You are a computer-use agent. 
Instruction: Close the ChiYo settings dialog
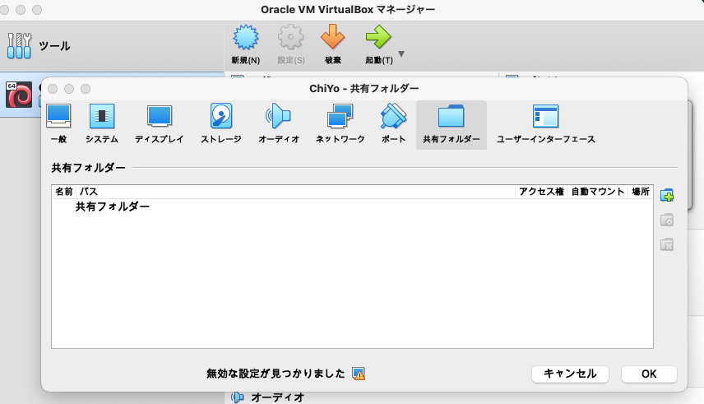click(x=53, y=89)
